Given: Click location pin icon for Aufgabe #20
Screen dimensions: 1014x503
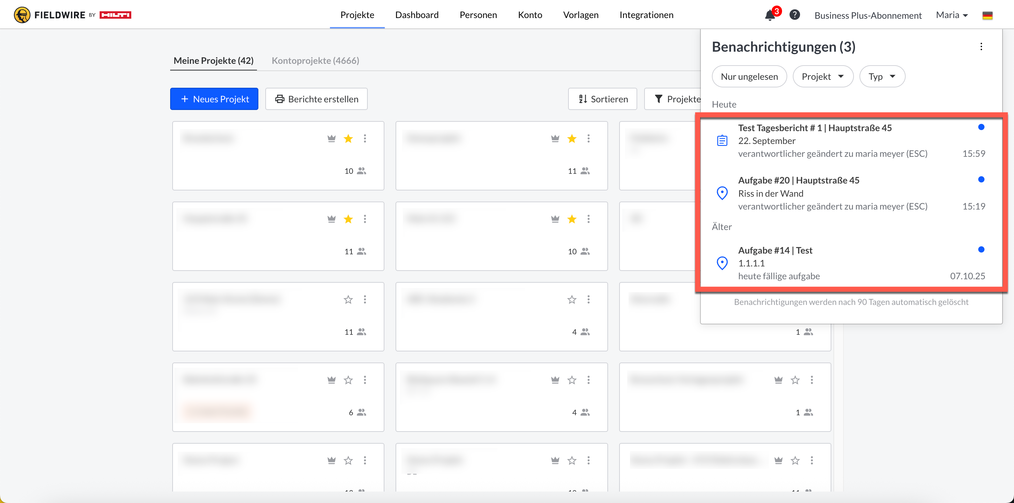Looking at the screenshot, I should point(722,193).
